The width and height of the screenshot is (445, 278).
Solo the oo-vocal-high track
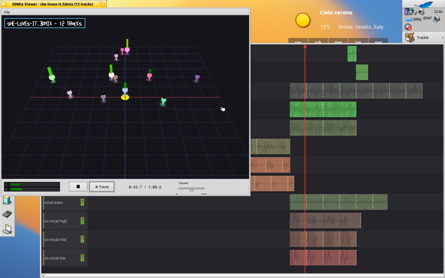(x=82, y=223)
